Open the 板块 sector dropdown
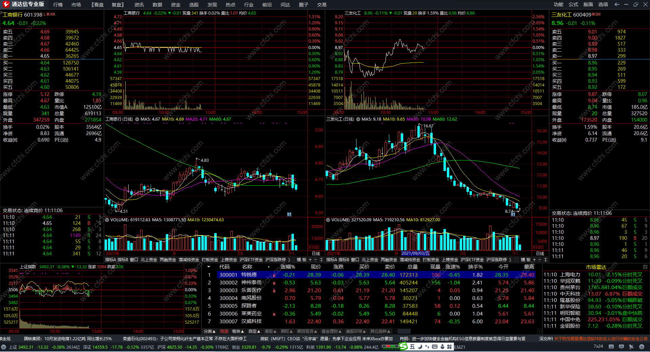The image size is (650, 352). click(x=238, y=331)
